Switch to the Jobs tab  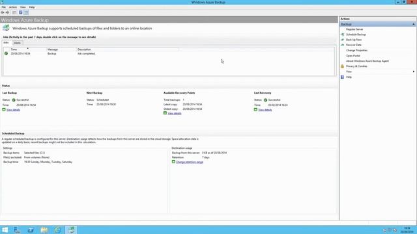(x=6, y=43)
